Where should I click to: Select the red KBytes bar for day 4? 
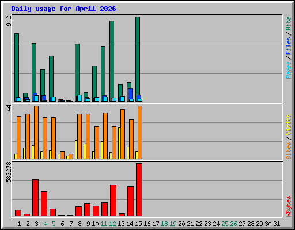pos(44,204)
